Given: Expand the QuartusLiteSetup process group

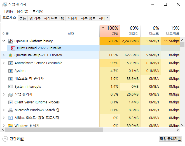Looking at the screenshot, I should click(x=4, y=55).
